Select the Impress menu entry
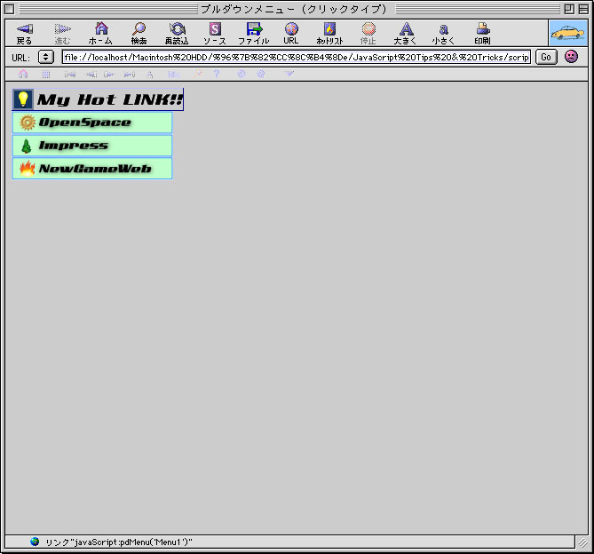594x554 pixels. (x=92, y=146)
